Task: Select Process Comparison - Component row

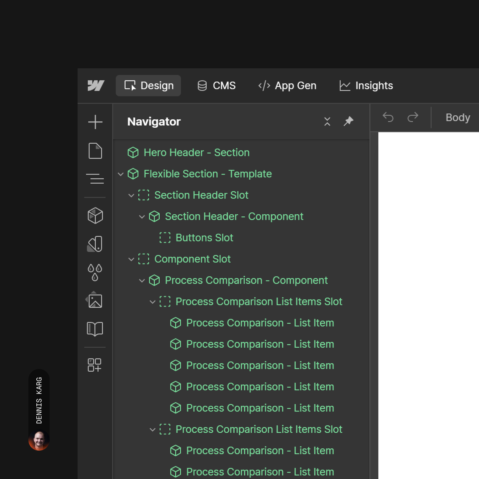Action: coord(241,280)
